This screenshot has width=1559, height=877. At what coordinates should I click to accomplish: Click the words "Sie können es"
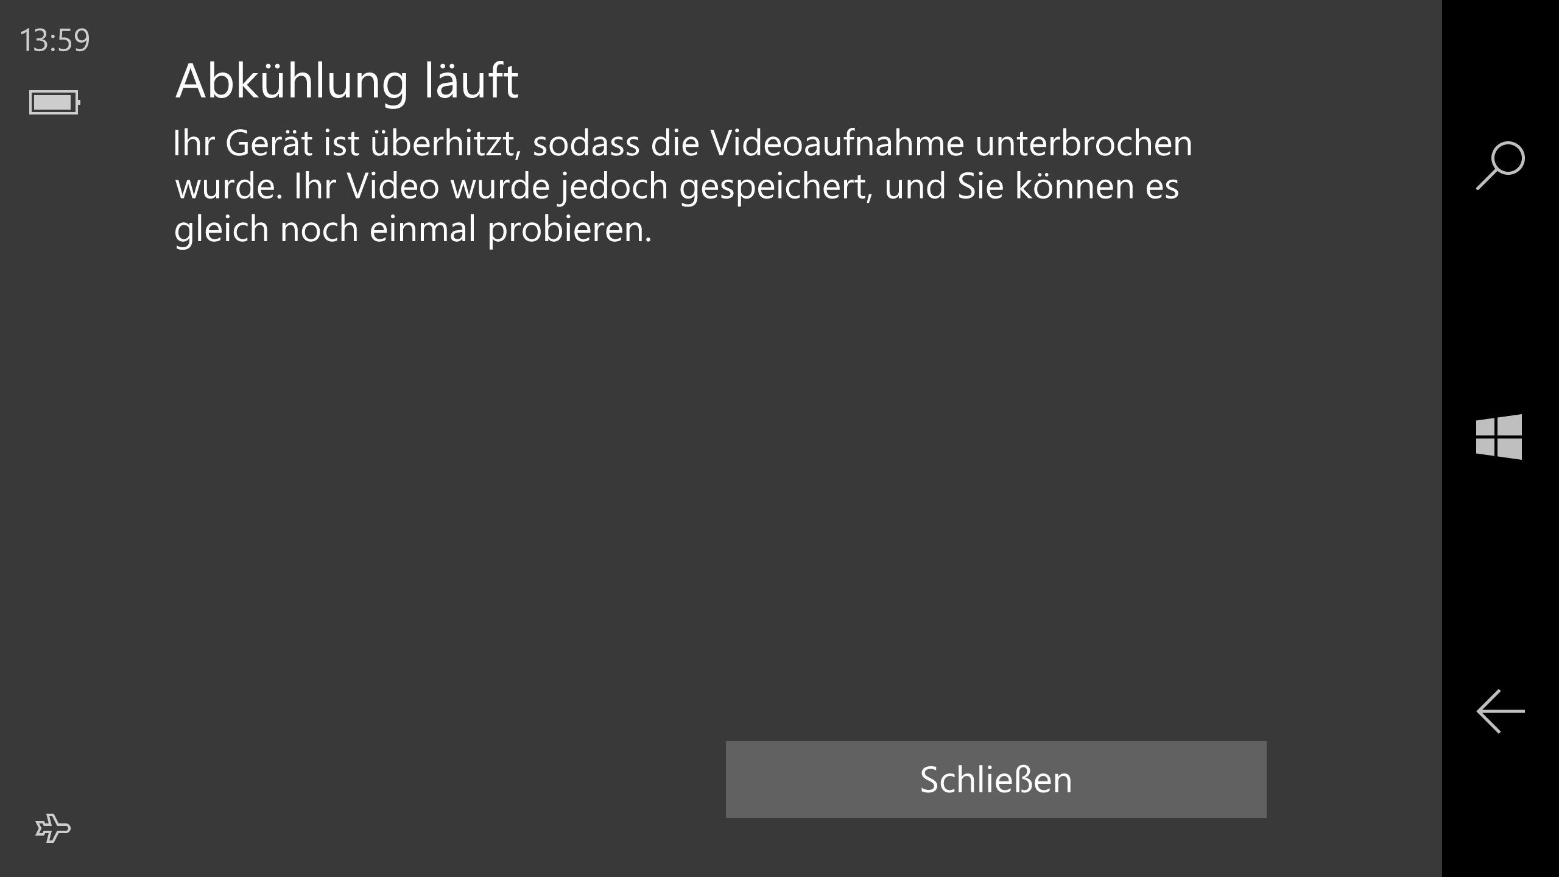tap(1068, 186)
